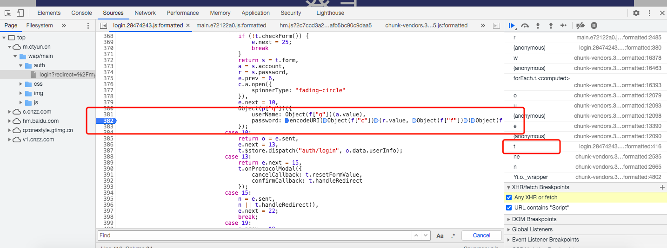
Task: Open the navigator pane three-dot menu
Action: (88, 25)
